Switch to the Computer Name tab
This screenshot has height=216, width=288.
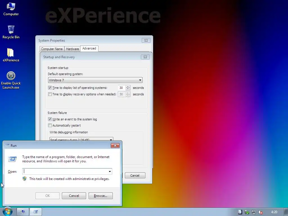(x=52, y=49)
